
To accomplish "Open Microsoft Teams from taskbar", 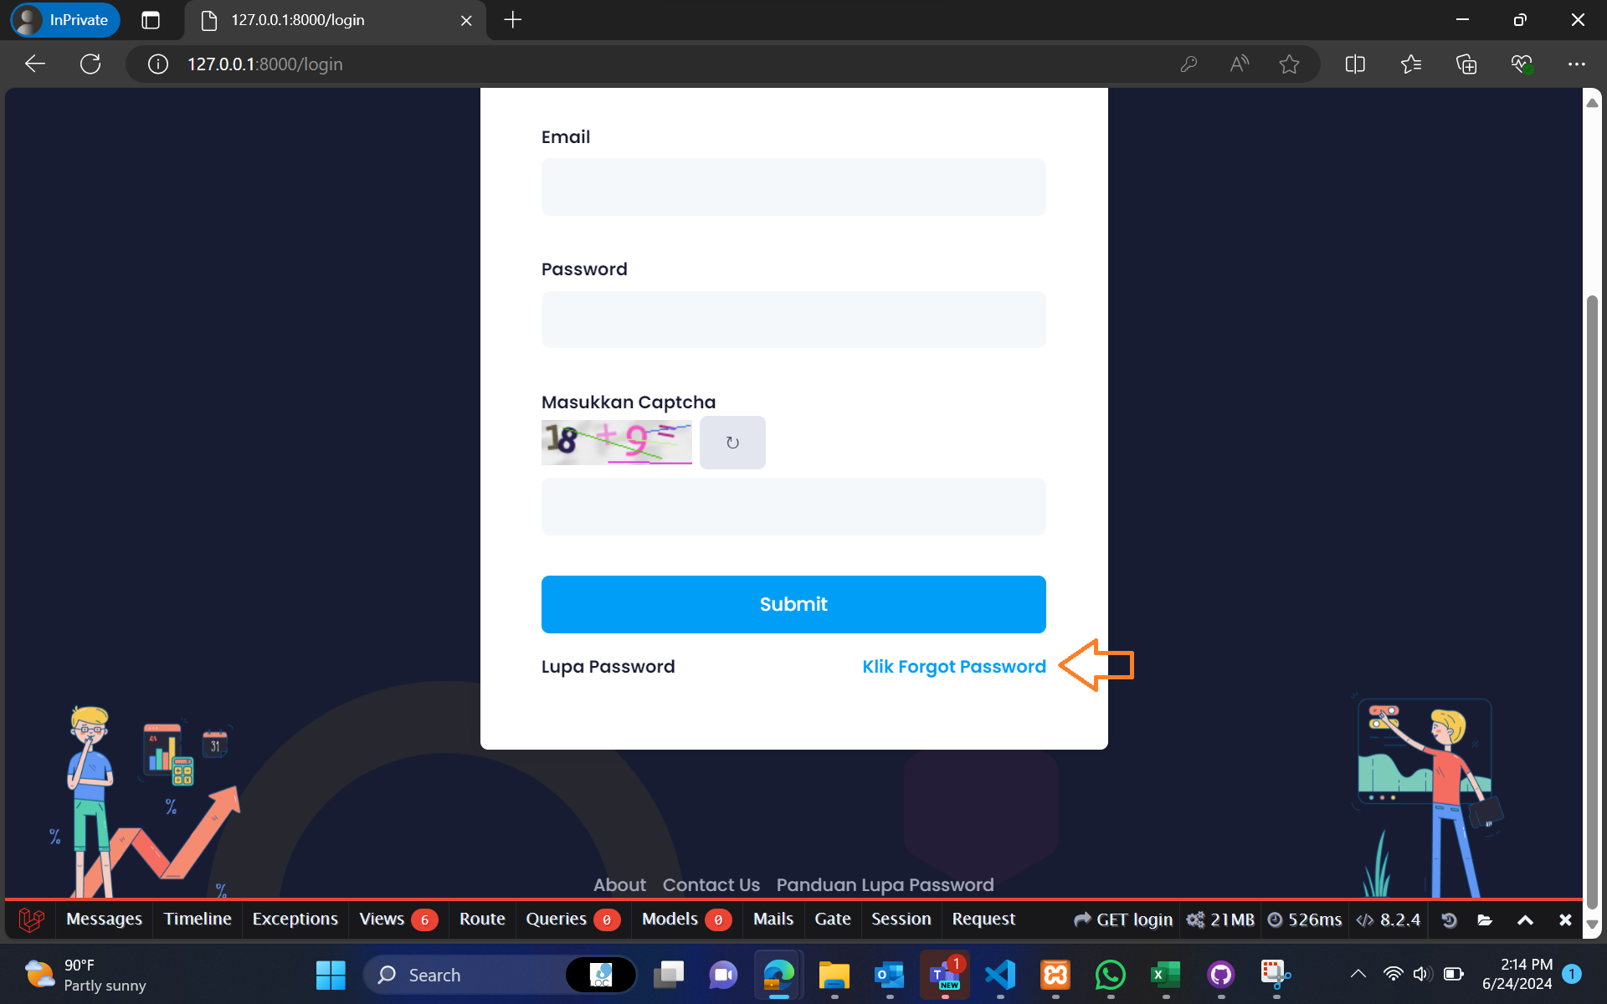I will click(945, 975).
